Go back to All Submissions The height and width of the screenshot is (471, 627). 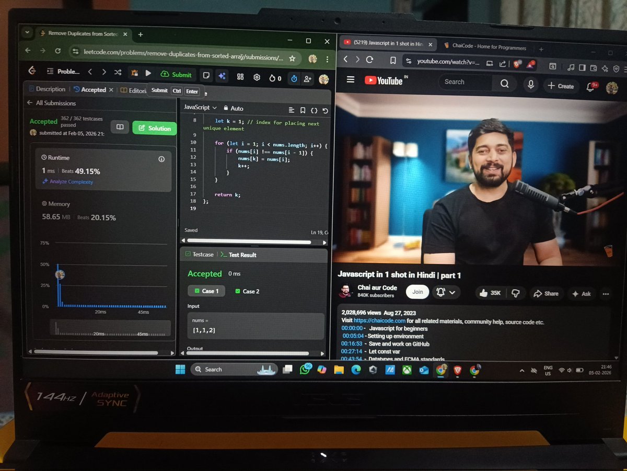tap(52, 103)
